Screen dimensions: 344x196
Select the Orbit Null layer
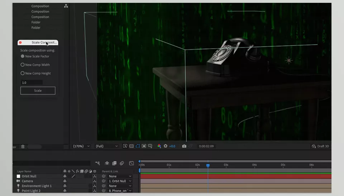pos(29,176)
